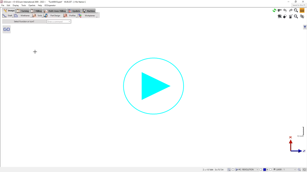Click the green refresh arrows icon
This screenshot has height=172, width=307.
[274, 11]
